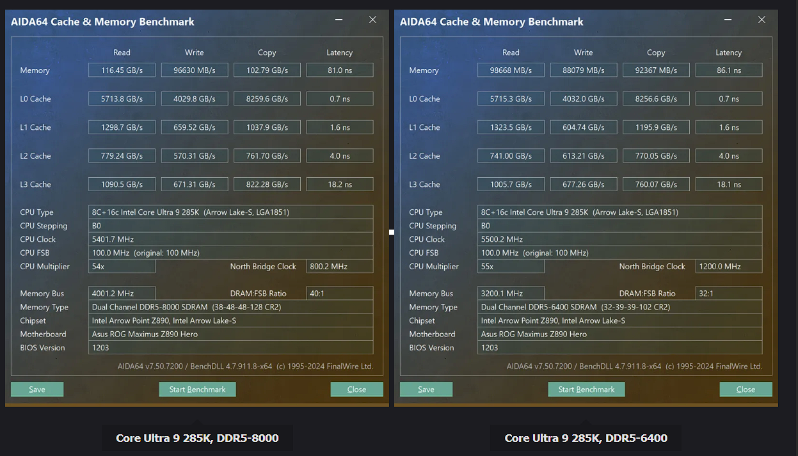
Task: Click L2 Cache Write value 613.21 GB/s
Action: (584, 155)
